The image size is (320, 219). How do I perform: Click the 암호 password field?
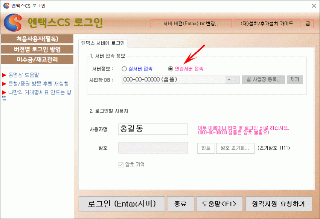(x=153, y=148)
